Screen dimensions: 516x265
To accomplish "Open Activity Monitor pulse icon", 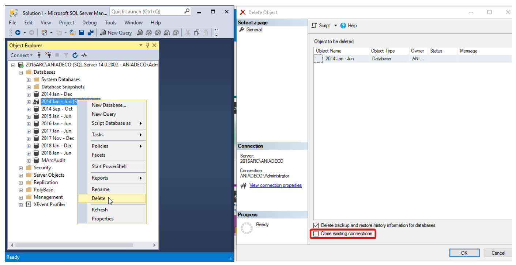I will (x=84, y=55).
